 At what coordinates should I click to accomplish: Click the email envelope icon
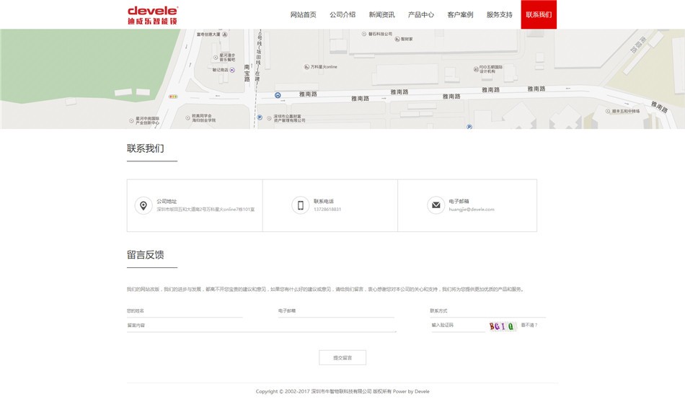tap(436, 205)
